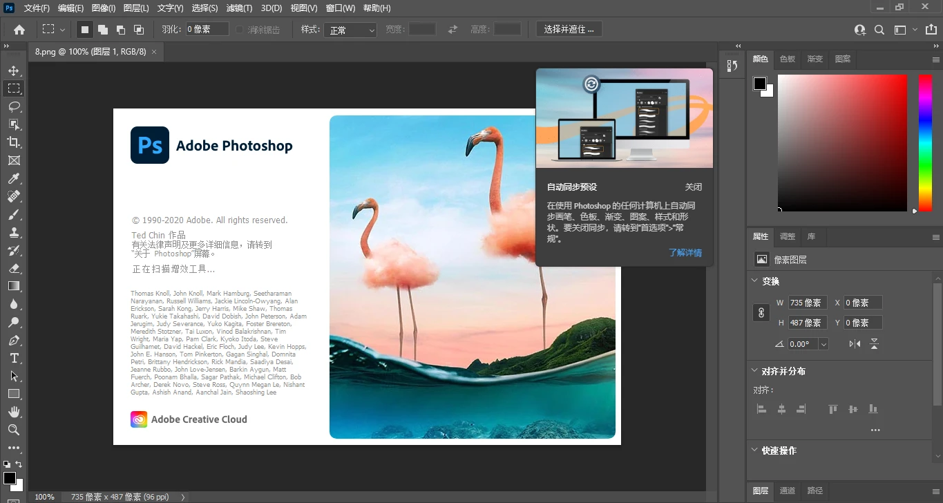The height and width of the screenshot is (503, 943).
Task: Align horizontal centers icon
Action: [781, 409]
